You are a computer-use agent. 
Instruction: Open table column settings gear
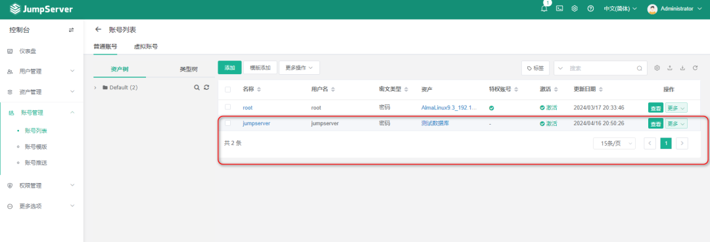[657, 68]
